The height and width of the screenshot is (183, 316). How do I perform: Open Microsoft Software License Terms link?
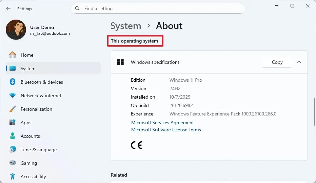coord(166,130)
